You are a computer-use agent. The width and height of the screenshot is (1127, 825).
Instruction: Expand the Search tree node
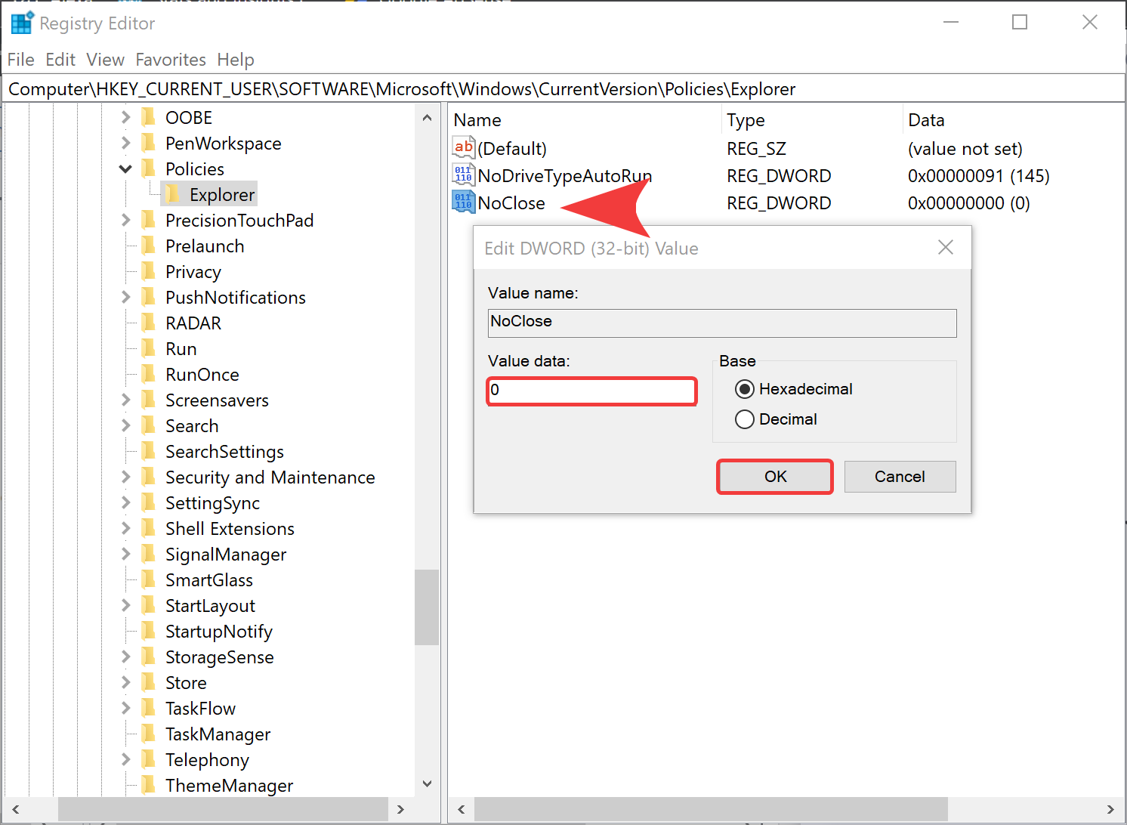click(125, 425)
